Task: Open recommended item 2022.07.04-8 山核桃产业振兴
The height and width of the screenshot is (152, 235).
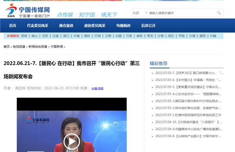Action: pos(188,136)
